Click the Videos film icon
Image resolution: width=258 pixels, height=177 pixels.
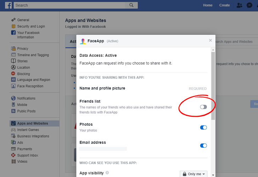pyautogui.click(x=13, y=161)
